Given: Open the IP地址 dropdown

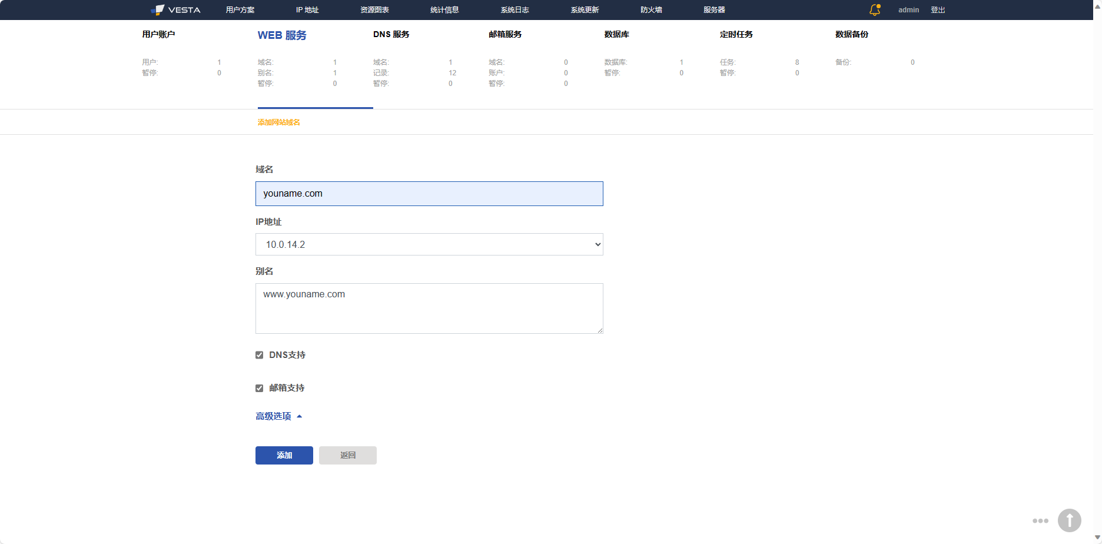Looking at the screenshot, I should pos(429,244).
